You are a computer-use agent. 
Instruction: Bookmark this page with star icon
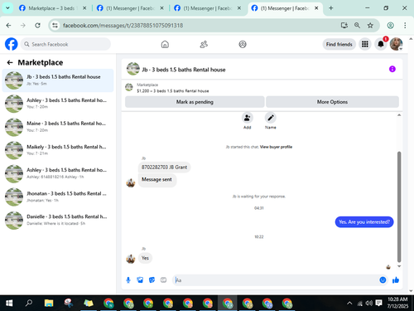click(x=370, y=26)
